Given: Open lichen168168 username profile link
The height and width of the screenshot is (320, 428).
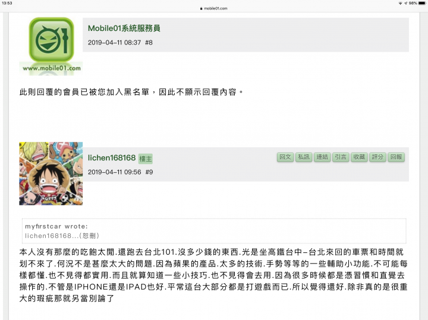Looking at the screenshot, I should pyautogui.click(x=112, y=158).
